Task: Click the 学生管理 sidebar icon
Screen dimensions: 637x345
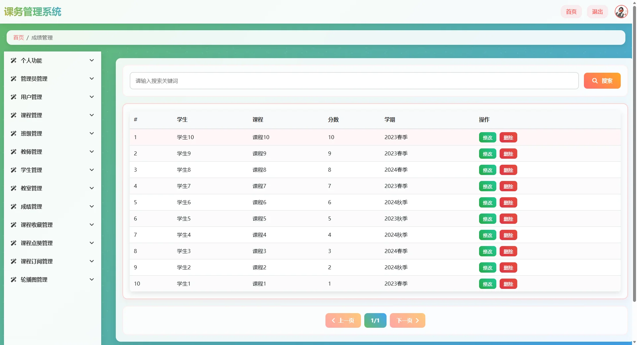Action: point(13,170)
